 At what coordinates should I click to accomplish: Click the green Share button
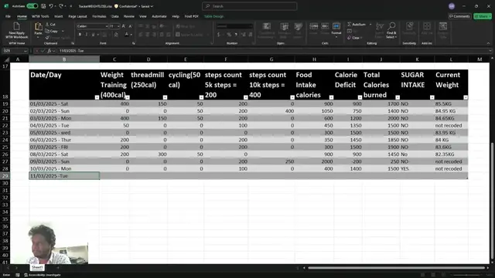click(483, 16)
